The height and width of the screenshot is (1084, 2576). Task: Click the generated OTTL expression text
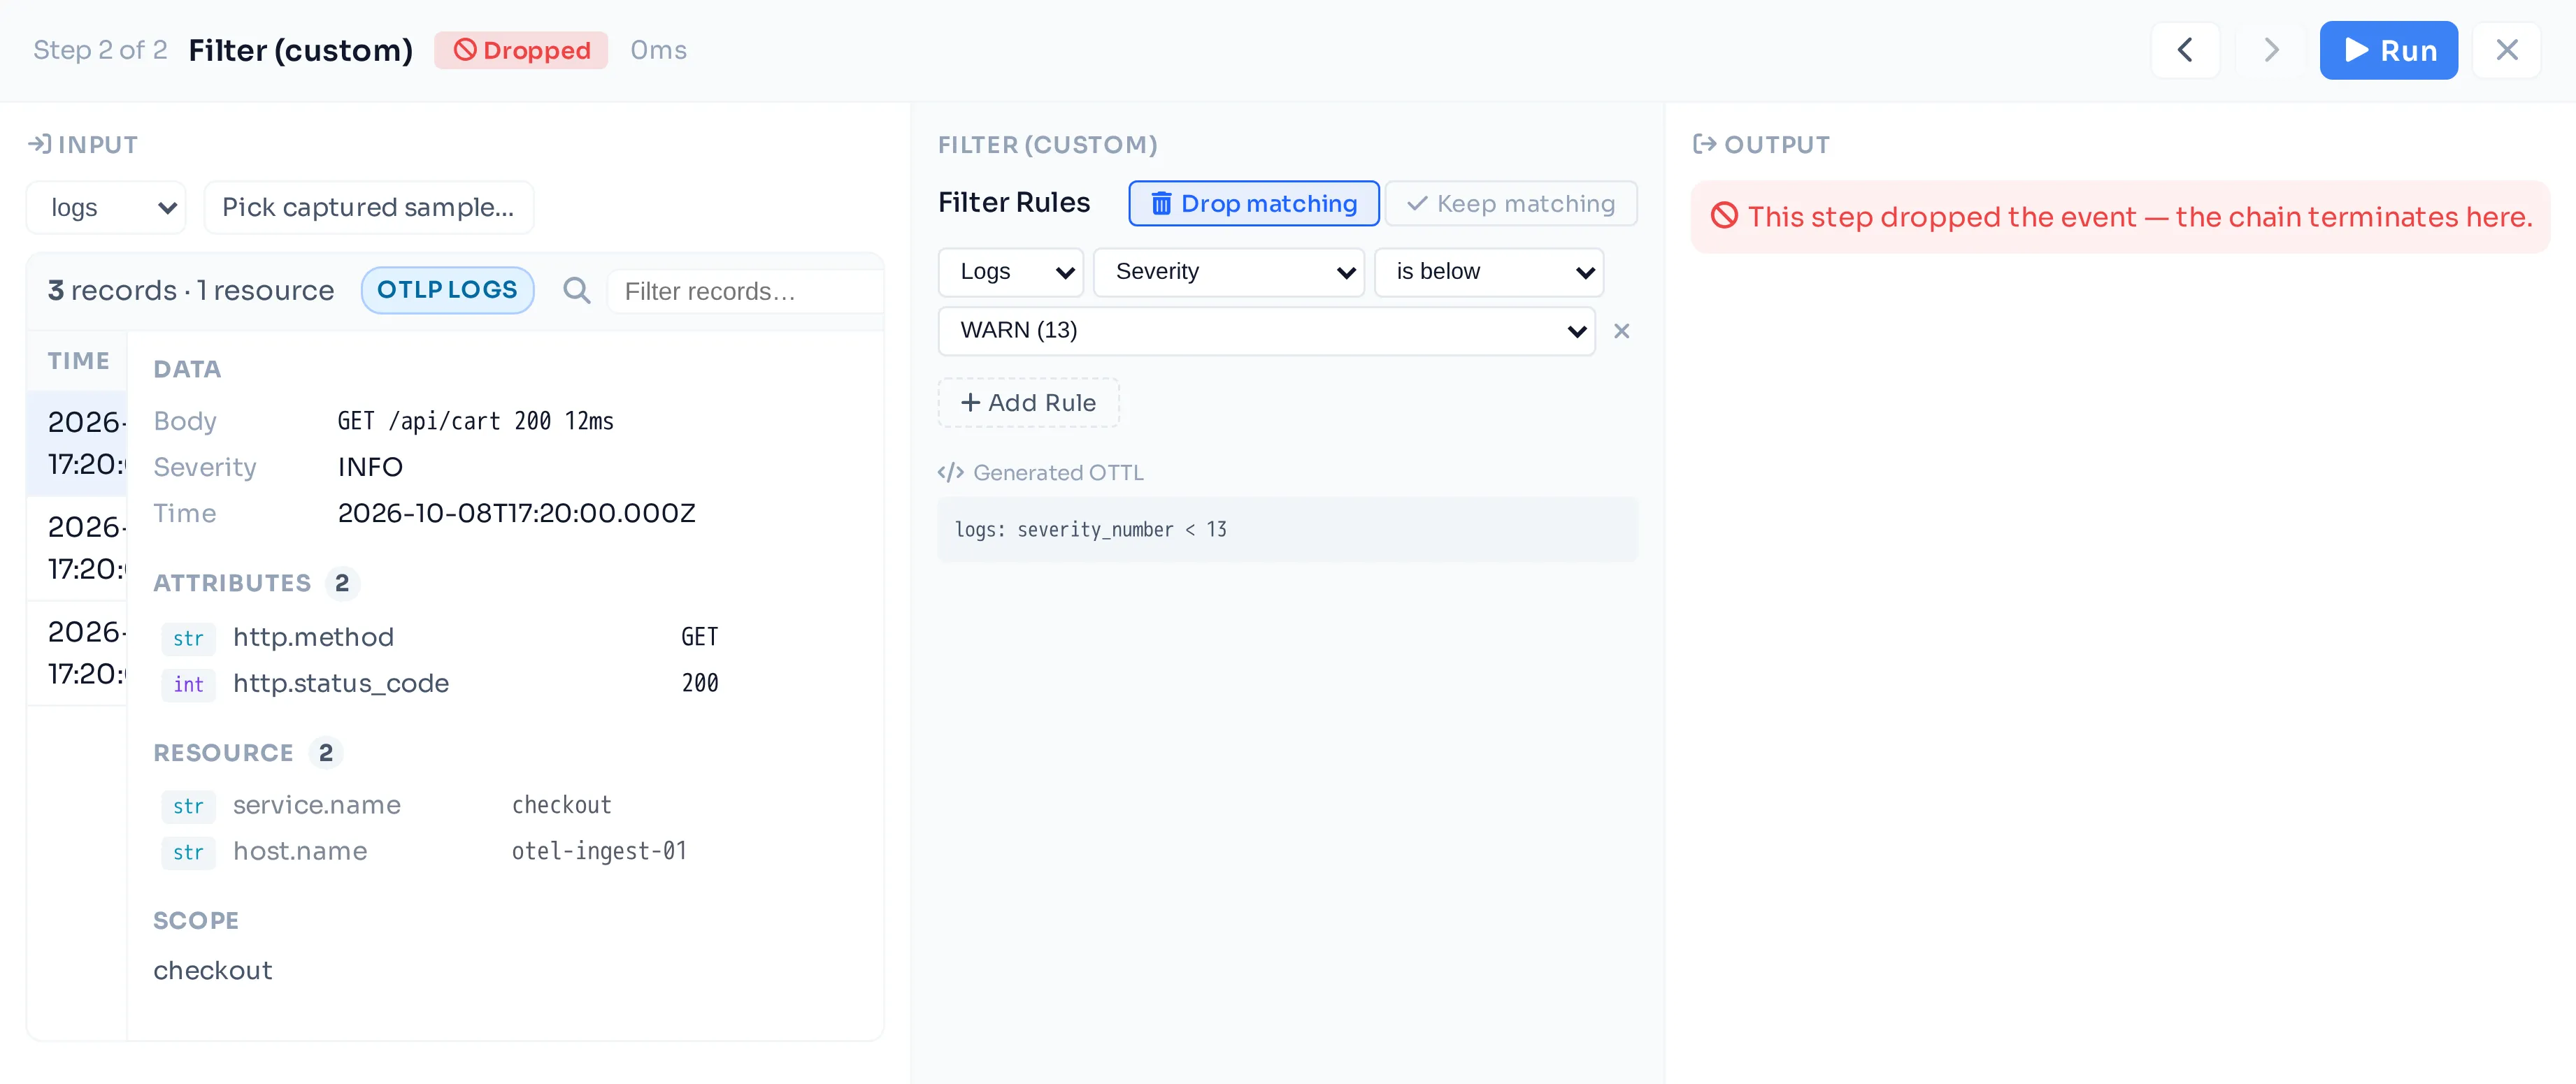[1090, 530]
